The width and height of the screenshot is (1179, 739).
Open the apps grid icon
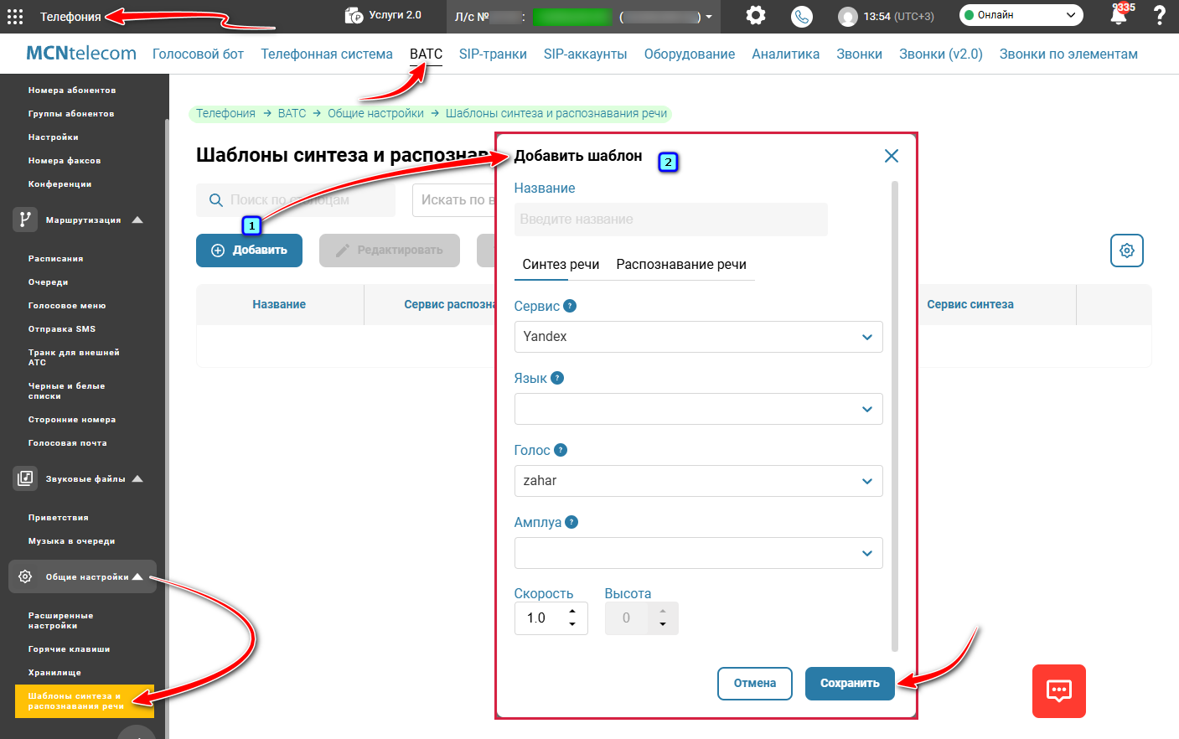[15, 17]
